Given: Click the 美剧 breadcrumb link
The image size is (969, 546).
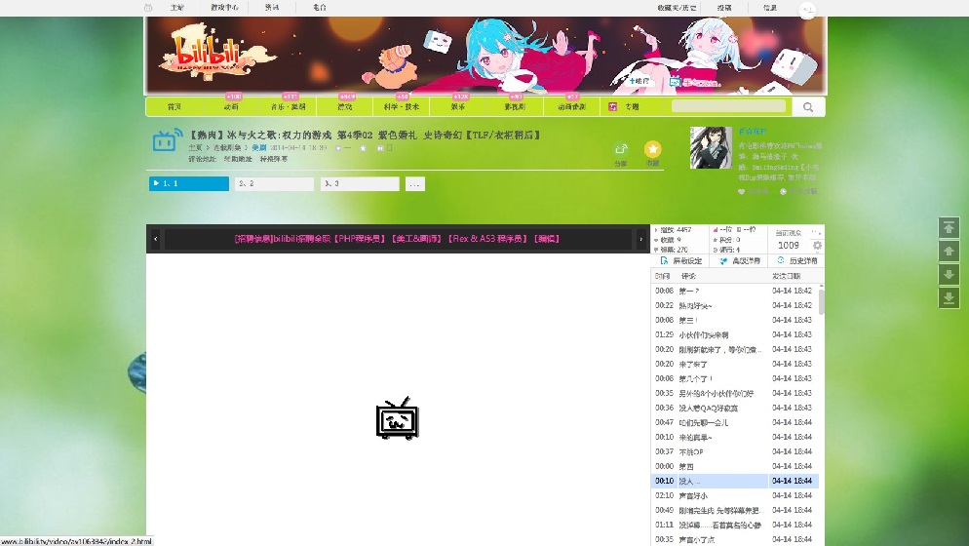Looking at the screenshot, I should coord(259,148).
